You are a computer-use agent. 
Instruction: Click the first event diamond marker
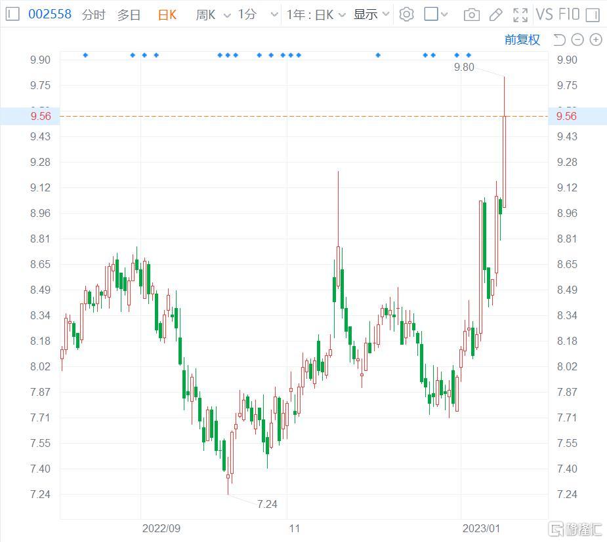[x=85, y=55]
